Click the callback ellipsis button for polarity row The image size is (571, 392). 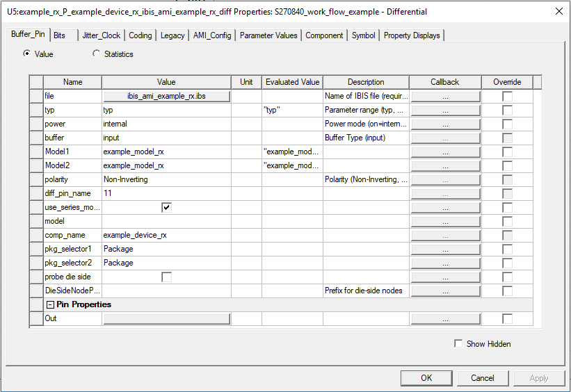(x=445, y=179)
